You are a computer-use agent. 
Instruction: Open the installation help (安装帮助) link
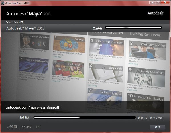12,127
